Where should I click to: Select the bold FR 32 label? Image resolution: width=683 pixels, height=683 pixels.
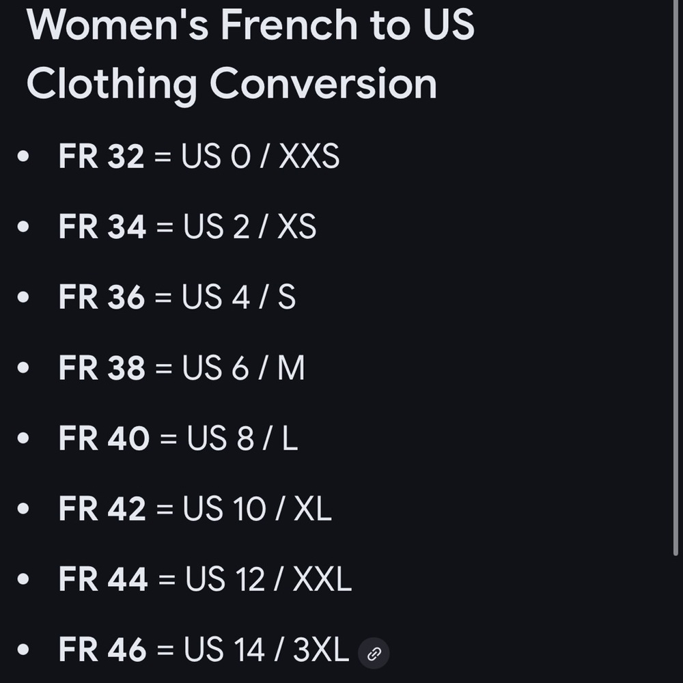[101, 157]
